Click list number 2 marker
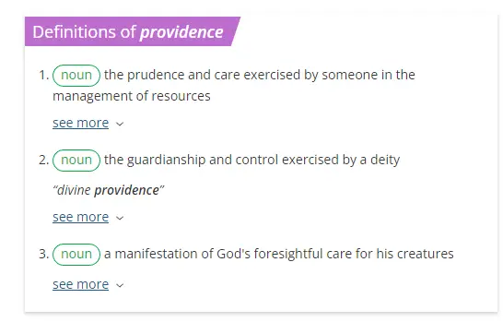 (43, 160)
